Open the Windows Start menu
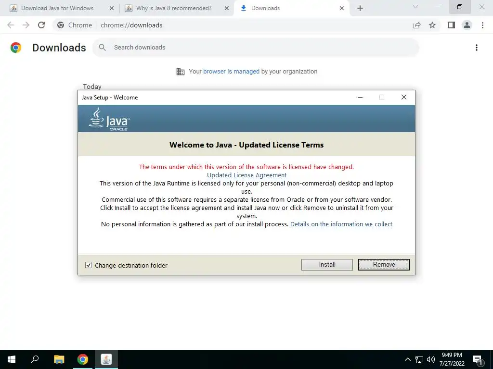The width and height of the screenshot is (493, 369). point(12,359)
